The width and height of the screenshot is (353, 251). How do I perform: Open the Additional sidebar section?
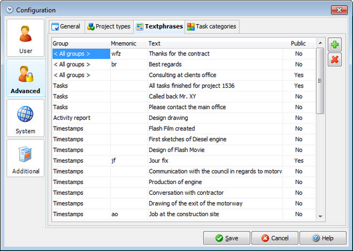25,158
